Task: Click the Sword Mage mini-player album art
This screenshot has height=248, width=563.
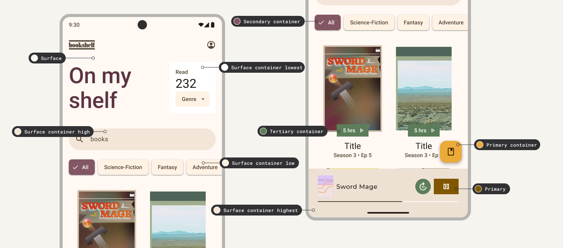Action: (325, 186)
